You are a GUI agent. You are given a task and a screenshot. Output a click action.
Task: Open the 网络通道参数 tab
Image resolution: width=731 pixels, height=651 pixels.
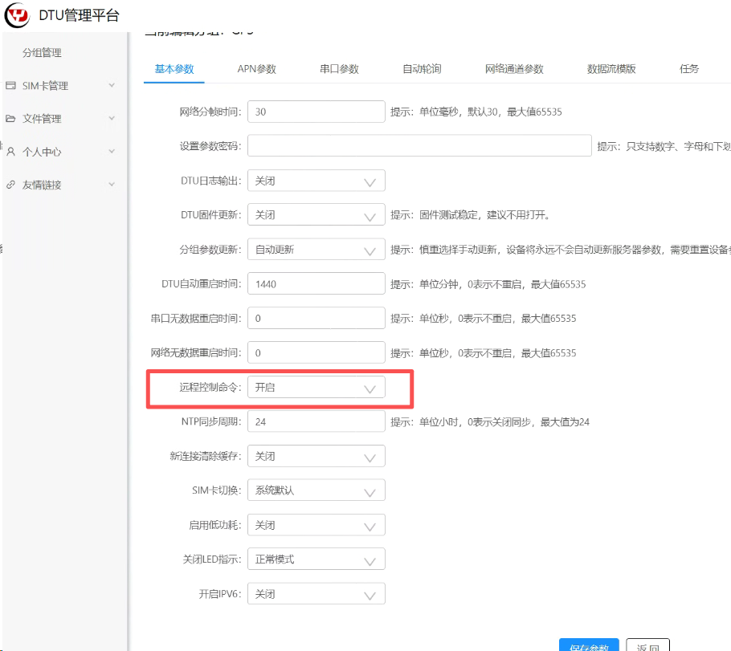[514, 69]
